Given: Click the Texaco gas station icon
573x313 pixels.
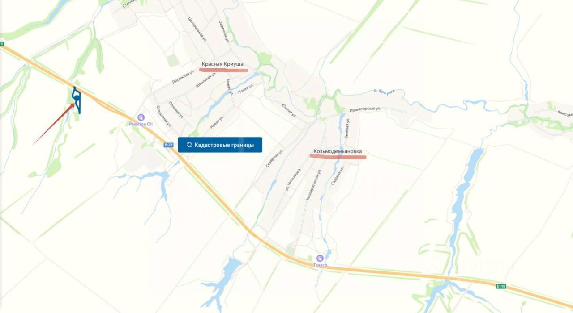Looking at the screenshot, I should (320, 258).
